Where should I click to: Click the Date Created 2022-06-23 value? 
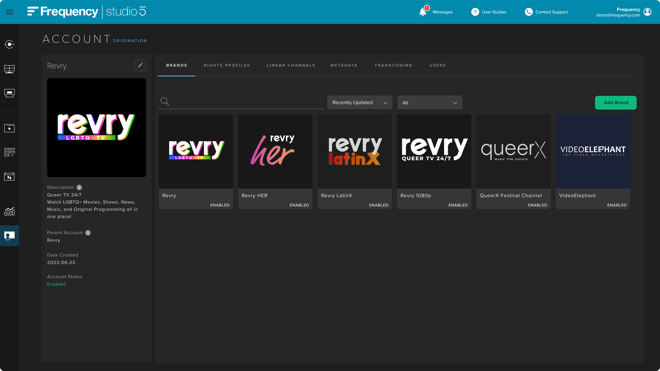61,262
